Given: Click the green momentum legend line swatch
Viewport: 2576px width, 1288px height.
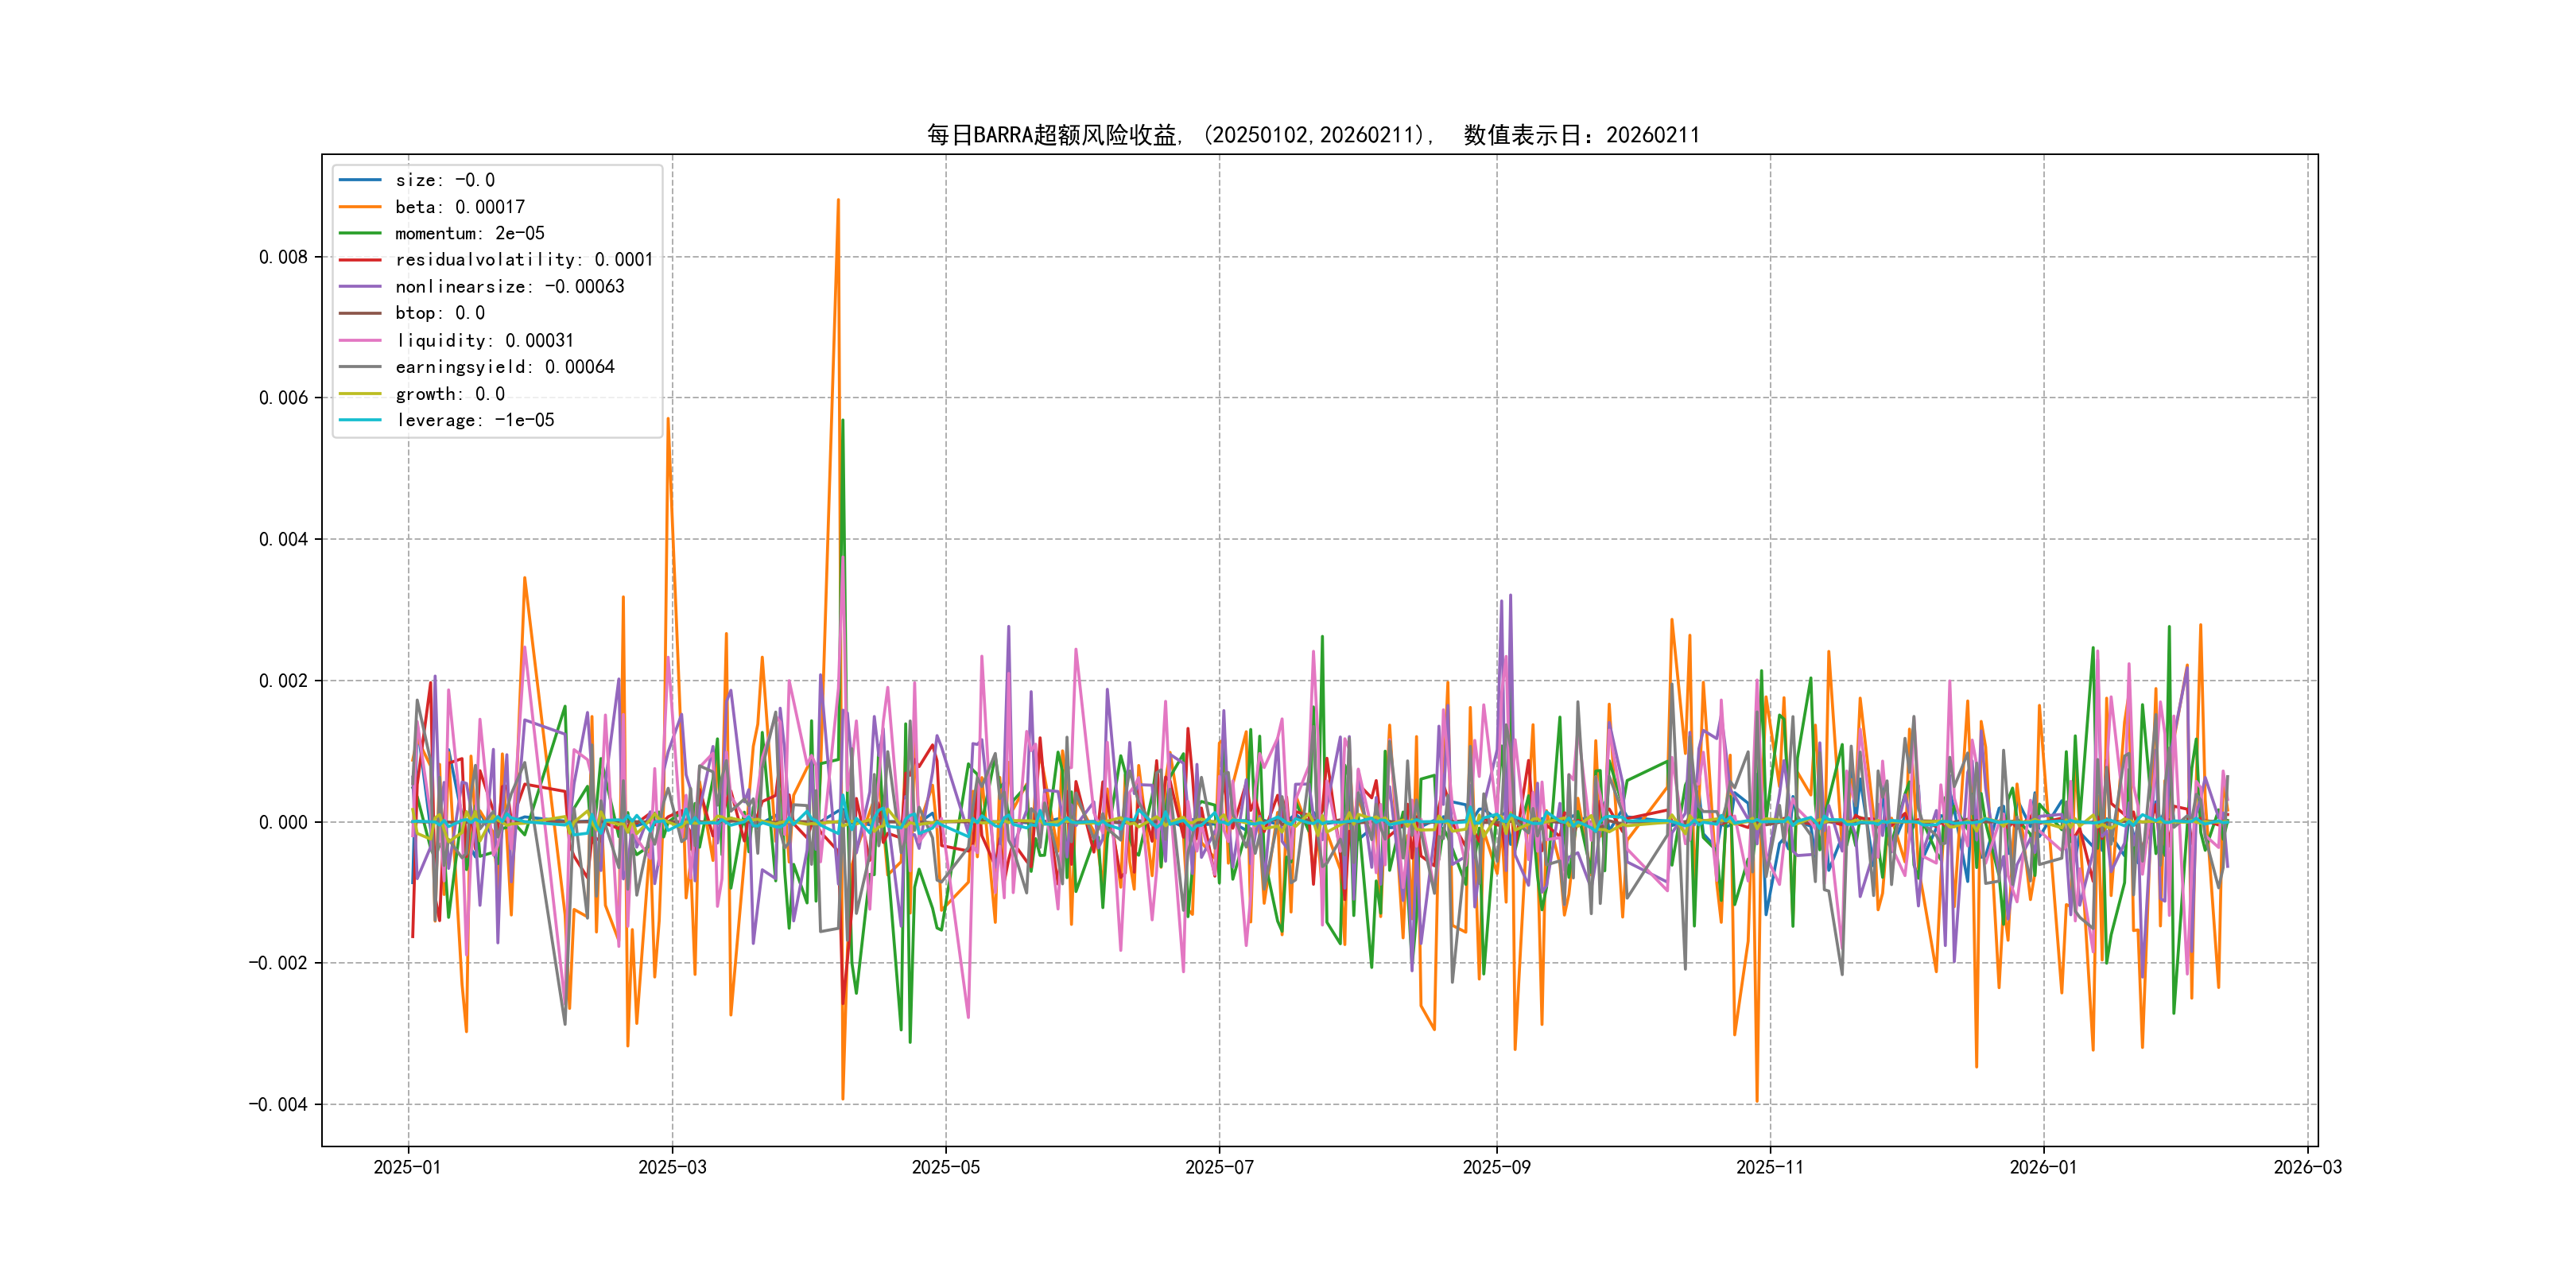Looking at the screenshot, I should coord(360,233).
